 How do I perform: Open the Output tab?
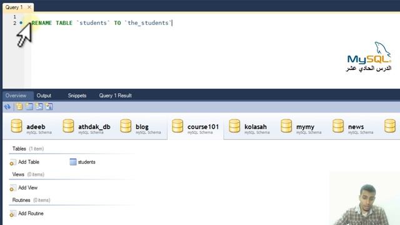coord(44,96)
